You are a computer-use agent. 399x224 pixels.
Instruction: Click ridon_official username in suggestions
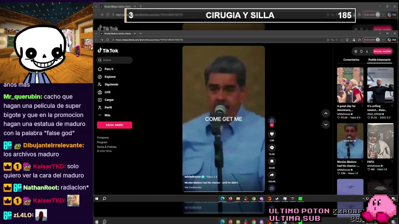coord(374,114)
